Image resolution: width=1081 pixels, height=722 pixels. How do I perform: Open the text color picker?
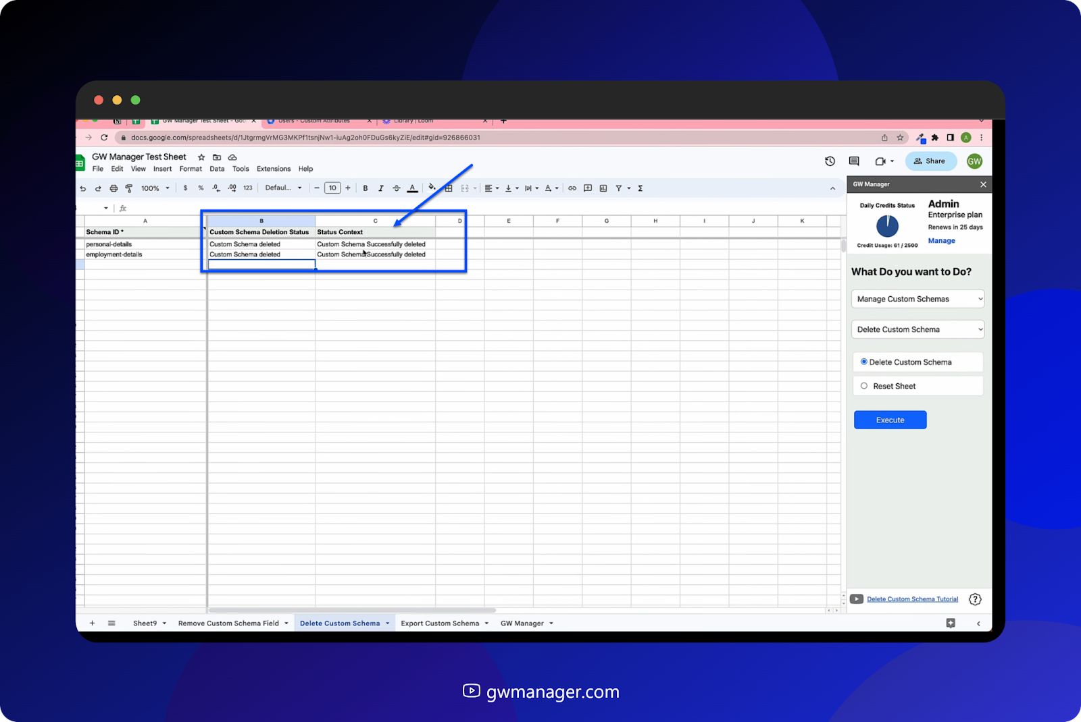pyautogui.click(x=412, y=188)
